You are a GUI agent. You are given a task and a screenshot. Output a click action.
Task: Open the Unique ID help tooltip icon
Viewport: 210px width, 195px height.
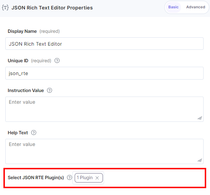(x=57, y=61)
